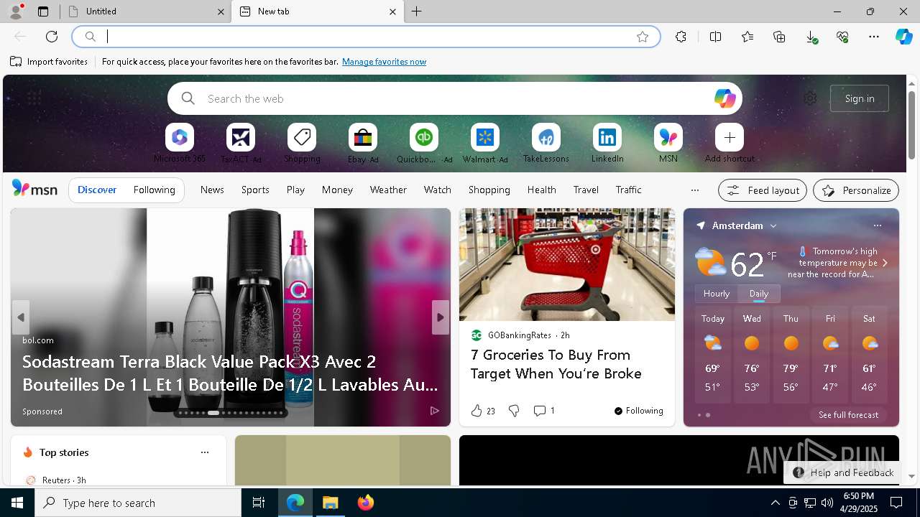The width and height of the screenshot is (920, 517).
Task: Open Windows Start menu
Action: 17,503
